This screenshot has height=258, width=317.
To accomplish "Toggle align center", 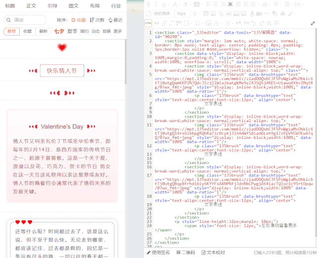I will 215,4.
